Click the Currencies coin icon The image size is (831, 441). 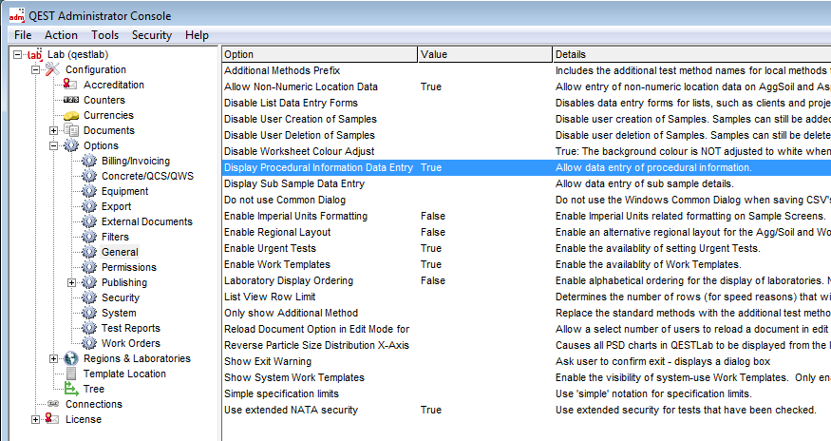click(x=71, y=116)
